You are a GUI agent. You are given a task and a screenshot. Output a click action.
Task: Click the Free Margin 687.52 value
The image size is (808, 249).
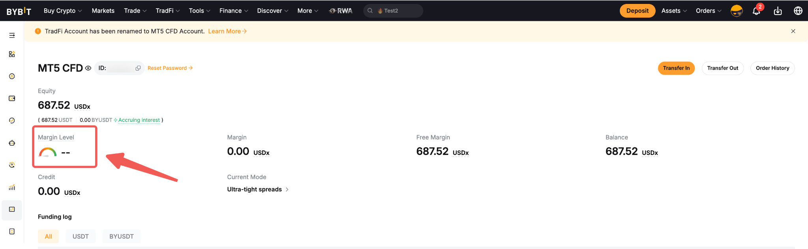coord(442,151)
